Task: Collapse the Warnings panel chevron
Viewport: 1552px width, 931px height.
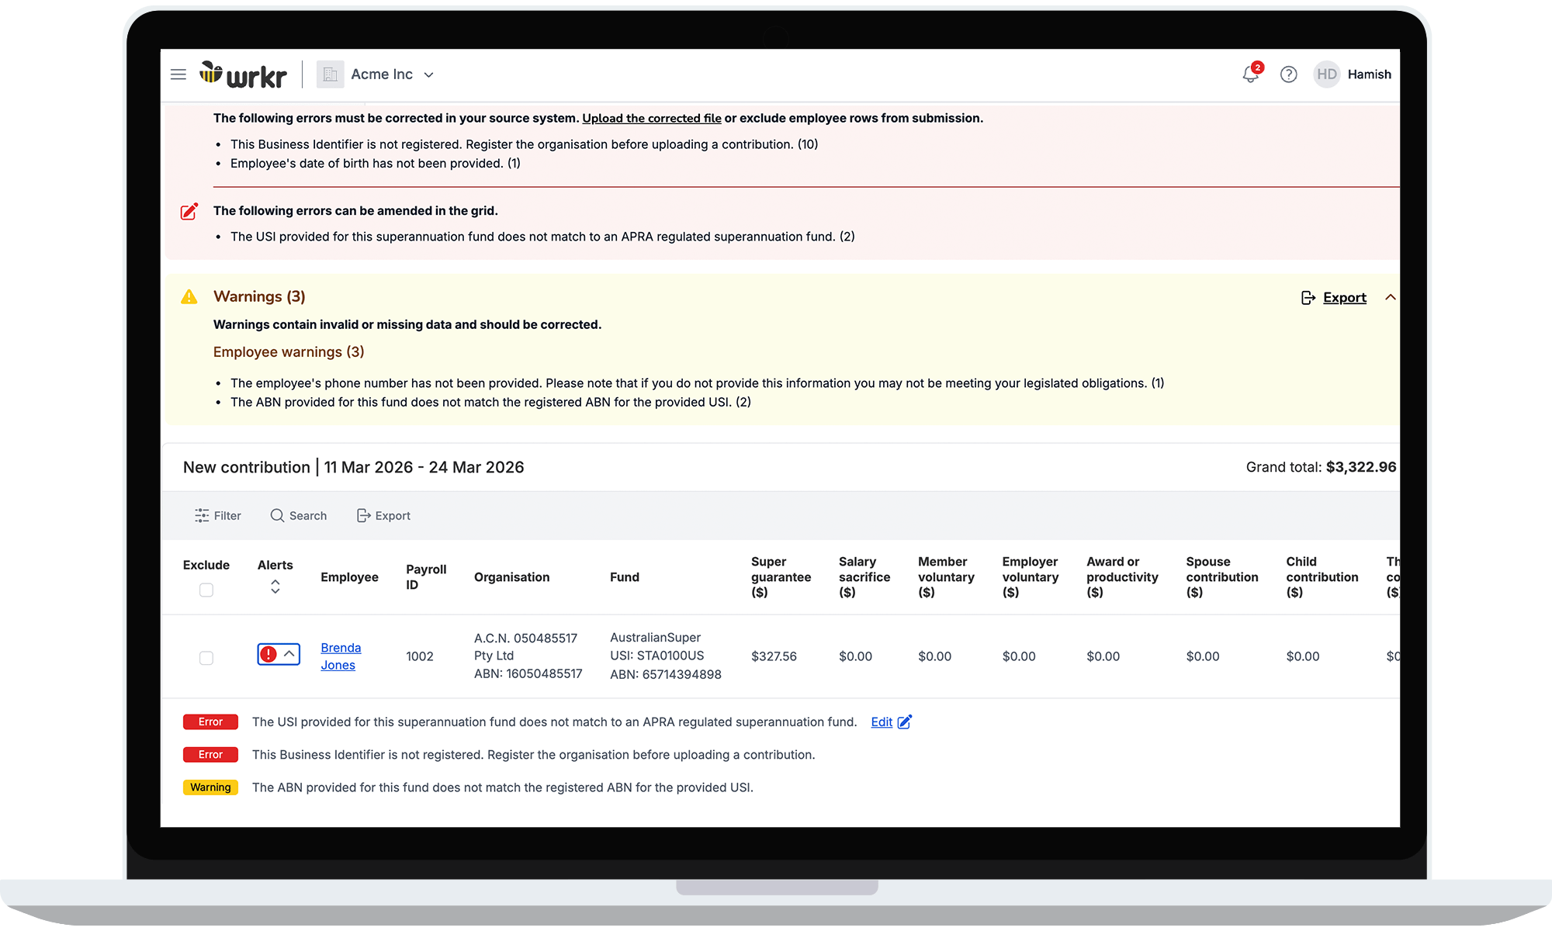Action: (x=1390, y=297)
